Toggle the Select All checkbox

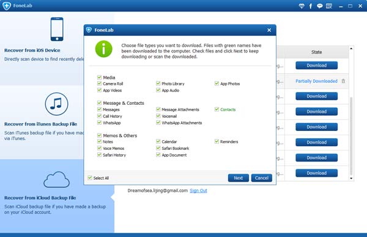tap(90, 178)
